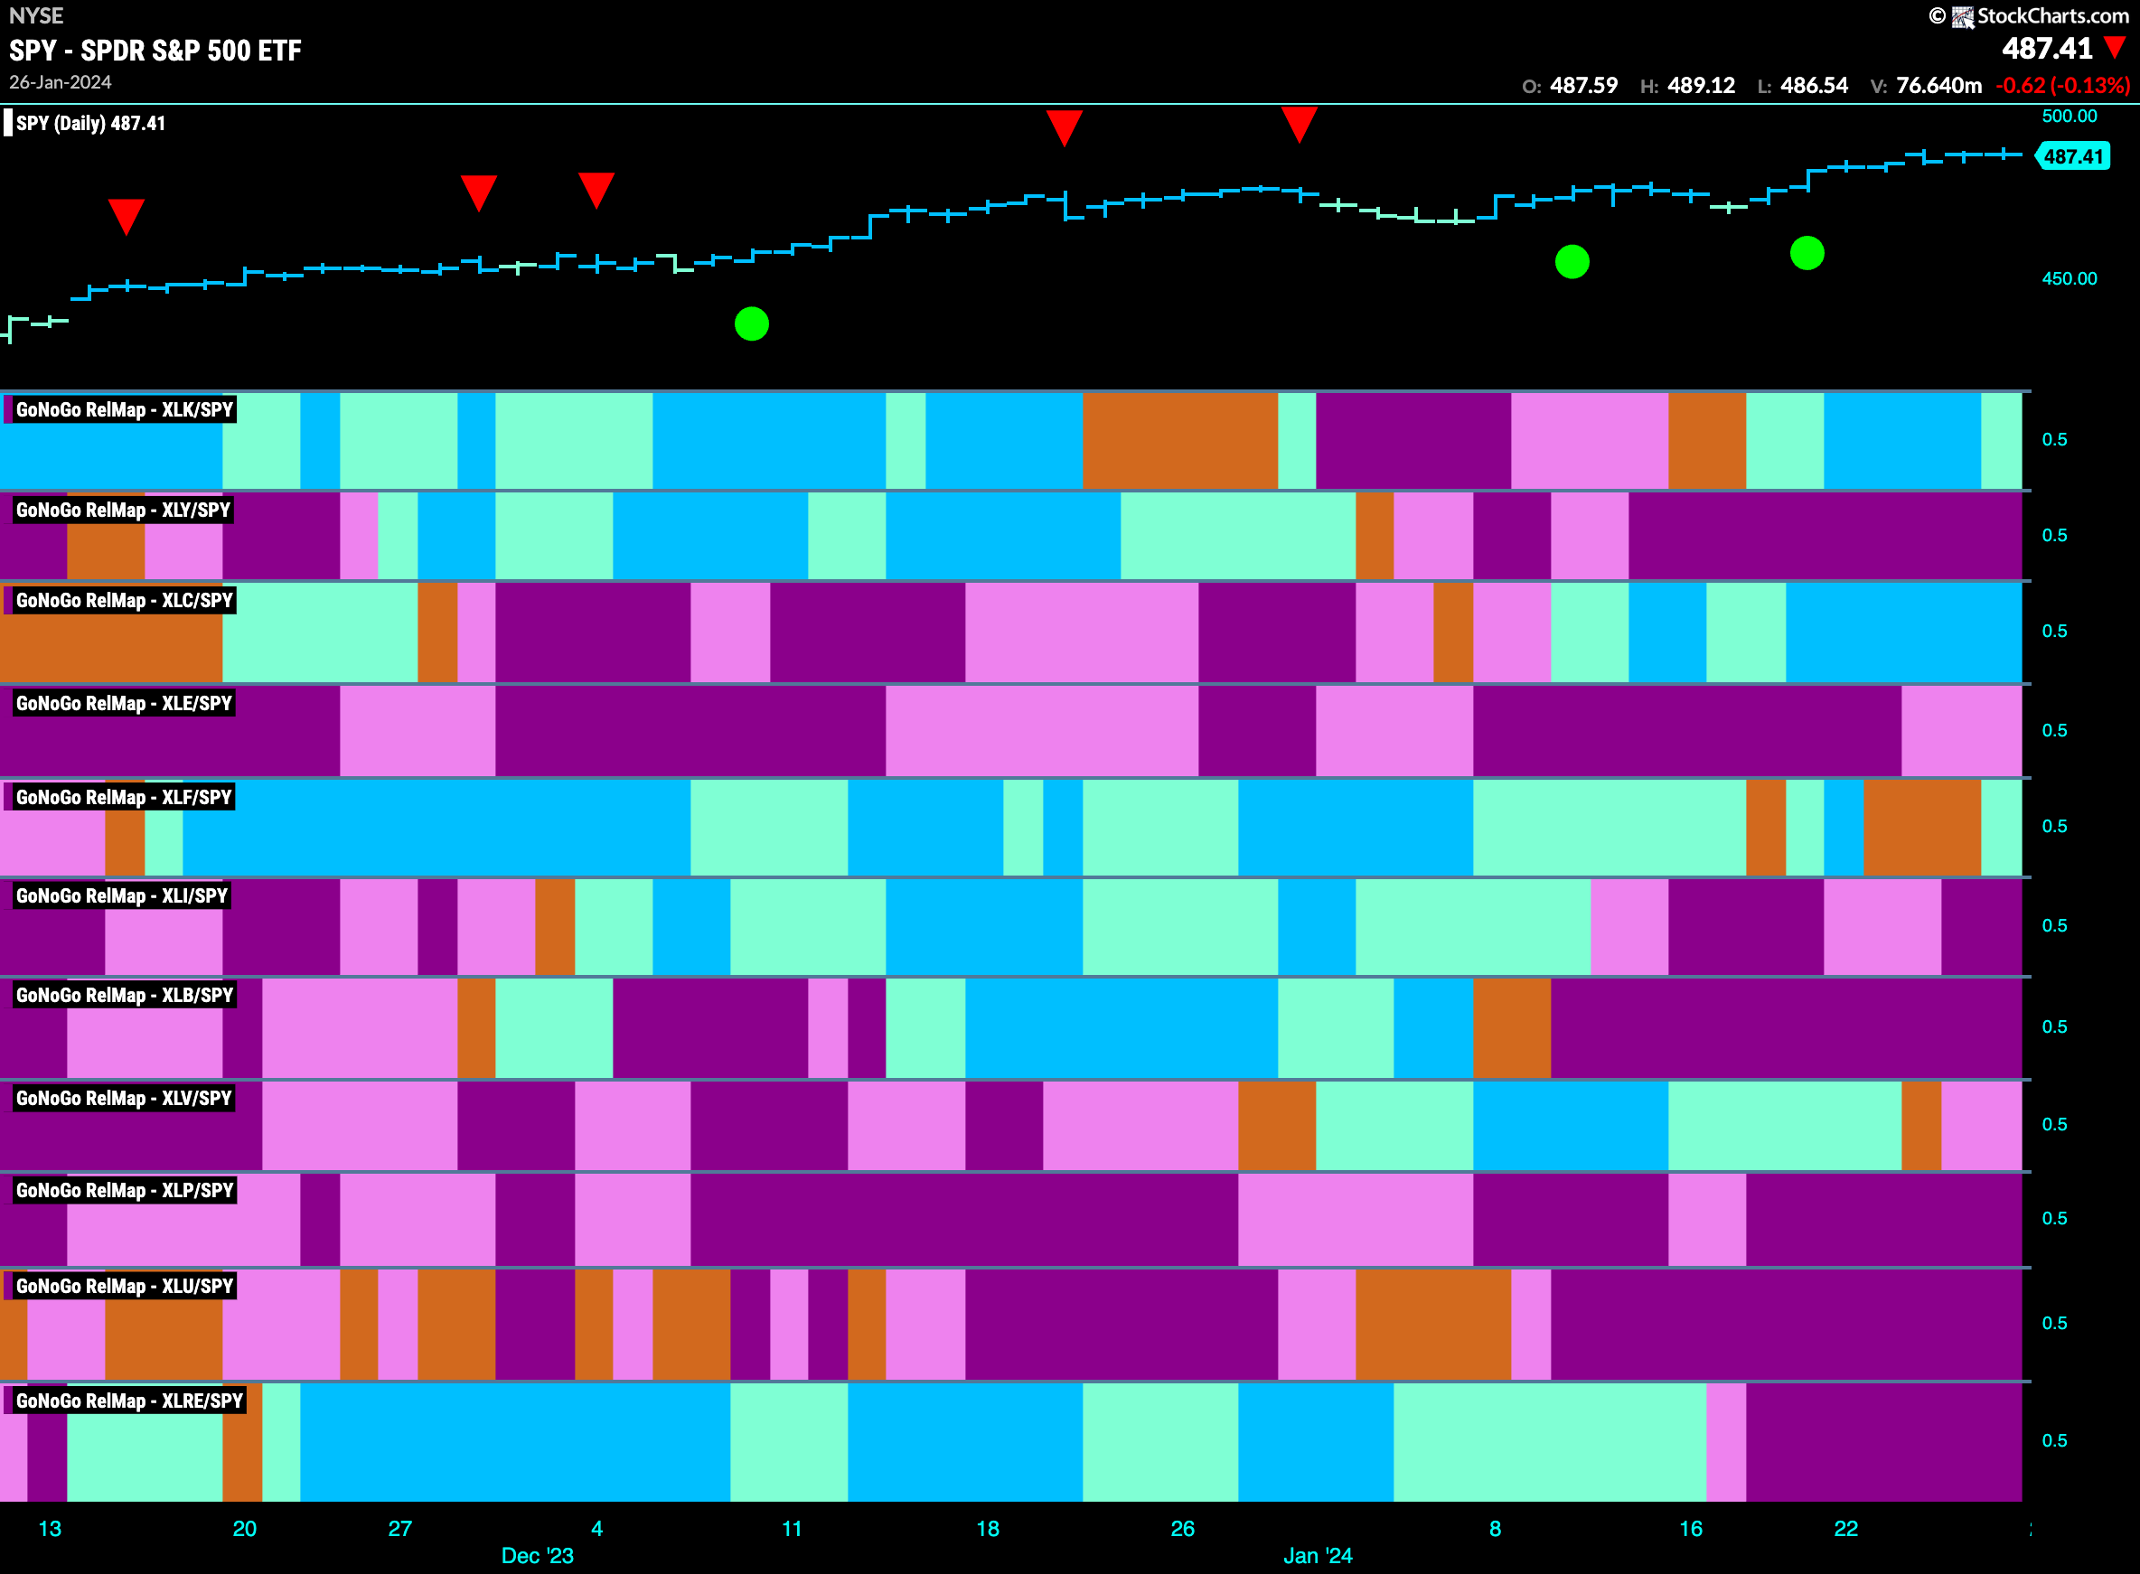This screenshot has height=1574, width=2140.
Task: Click the 8 date tick label
Action: tap(1495, 1528)
